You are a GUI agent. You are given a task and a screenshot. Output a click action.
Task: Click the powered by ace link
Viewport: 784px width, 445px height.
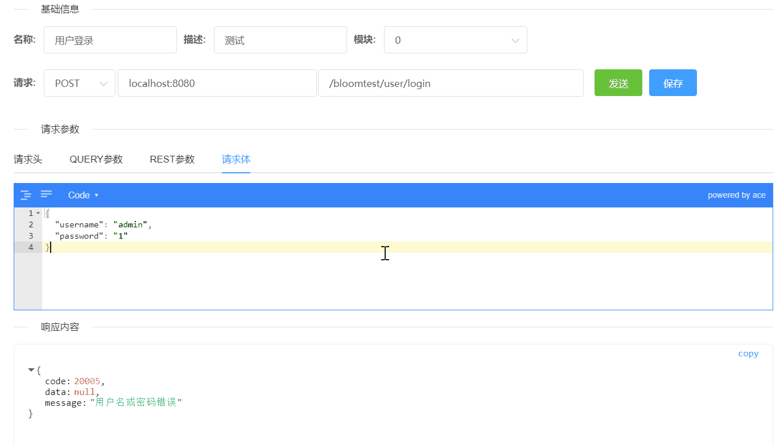point(737,195)
